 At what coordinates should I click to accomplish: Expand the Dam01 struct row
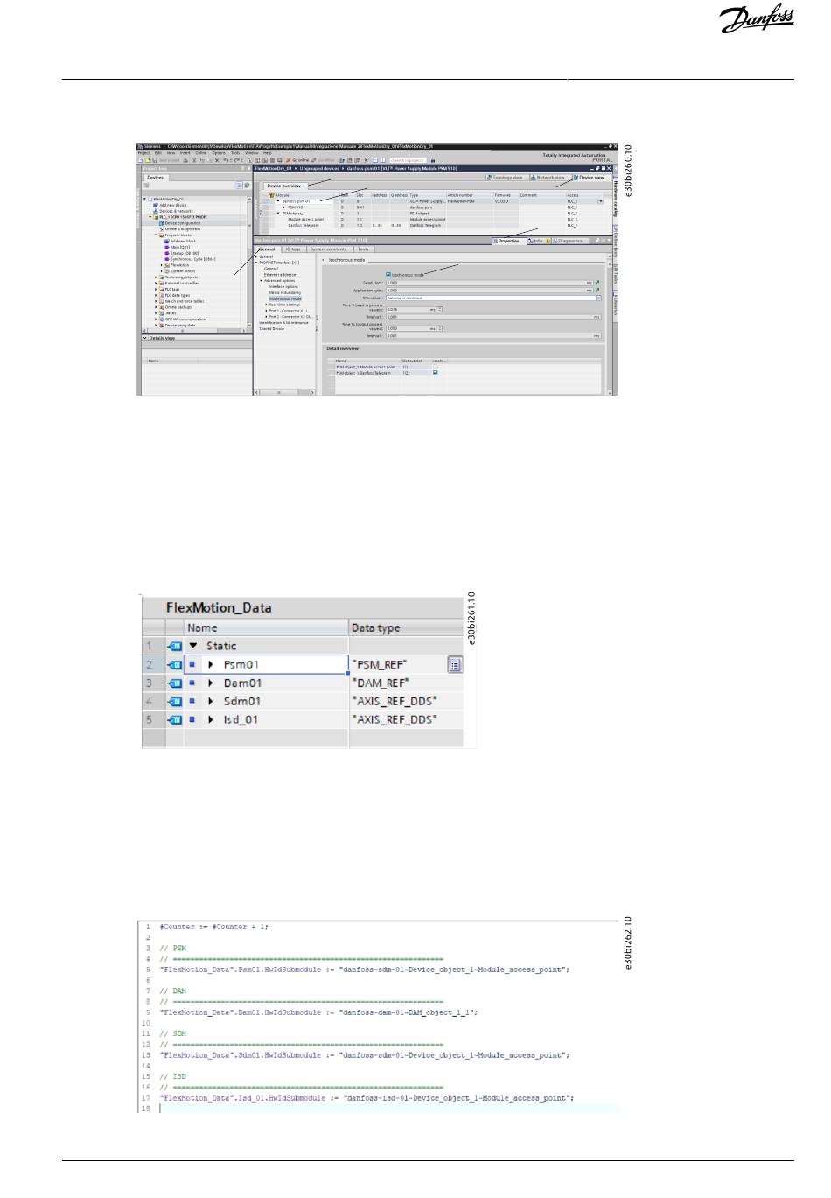point(211,683)
